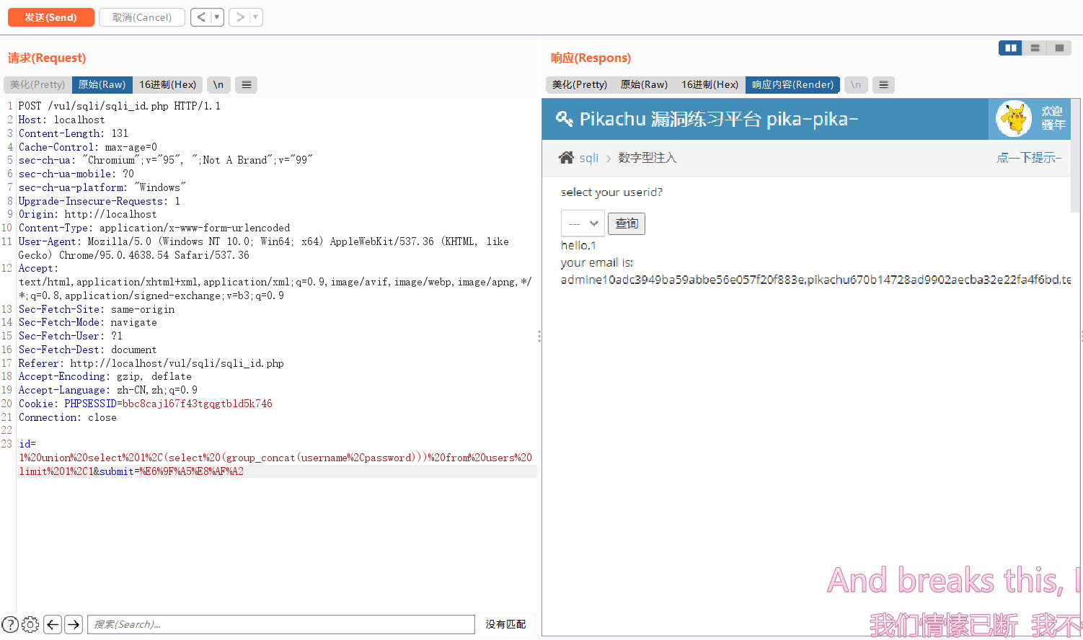Open the help question mark icon
Image resolution: width=1083 pixels, height=640 pixels.
click(10, 625)
